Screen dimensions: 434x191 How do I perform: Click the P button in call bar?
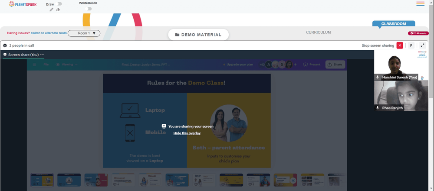point(411,45)
